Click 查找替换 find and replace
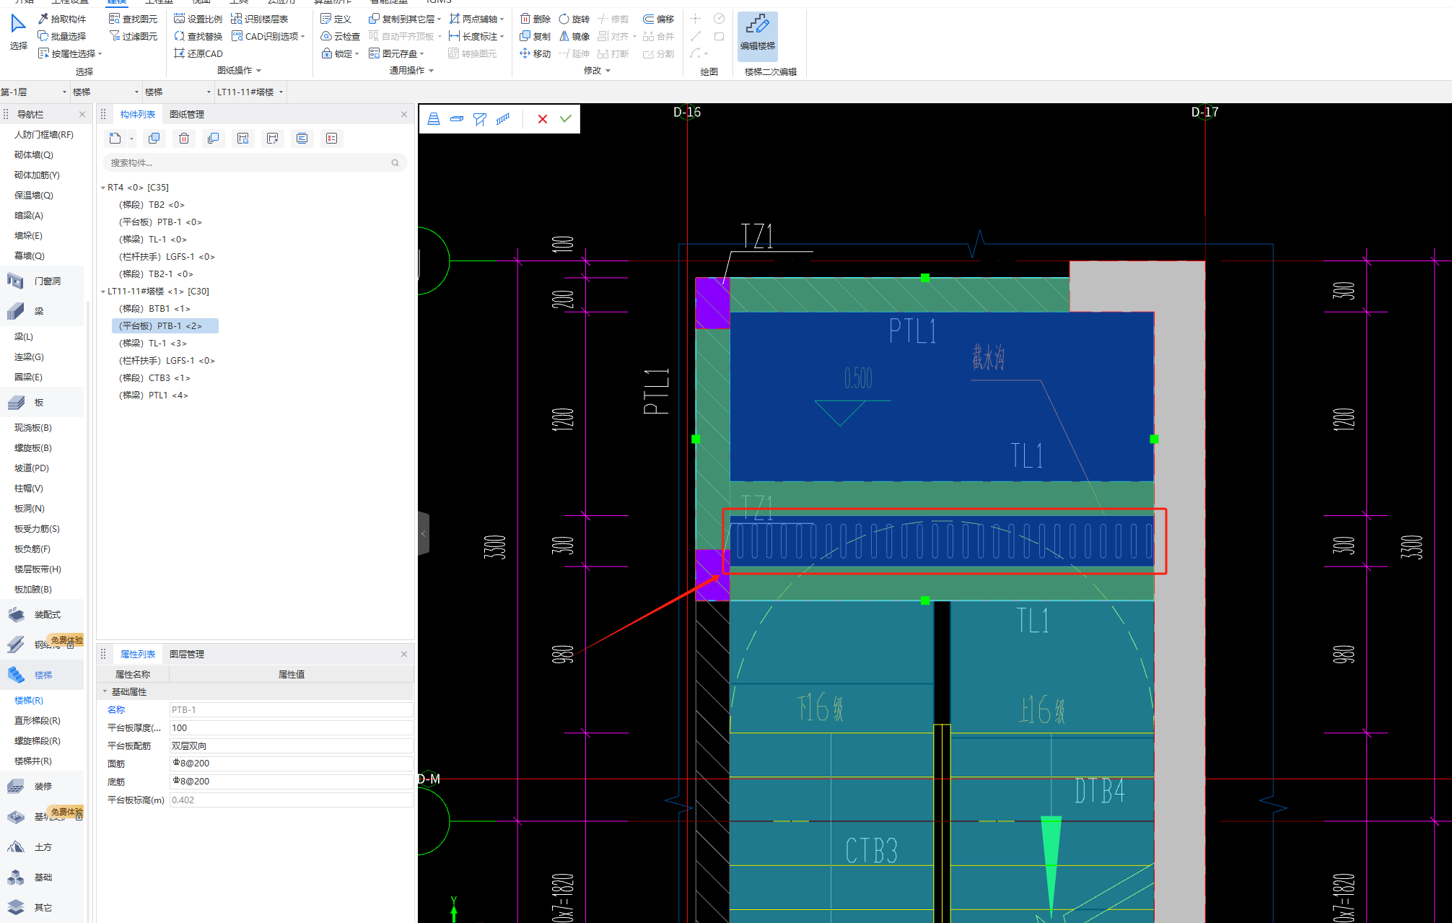The height and width of the screenshot is (923, 1452). [198, 36]
